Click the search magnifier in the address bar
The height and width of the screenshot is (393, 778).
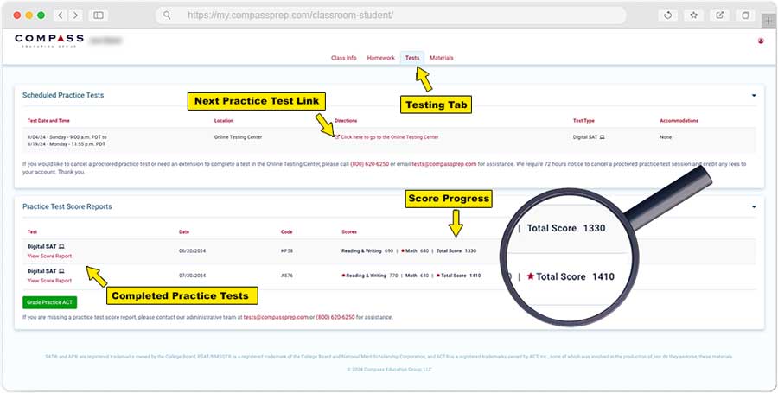coord(167,16)
